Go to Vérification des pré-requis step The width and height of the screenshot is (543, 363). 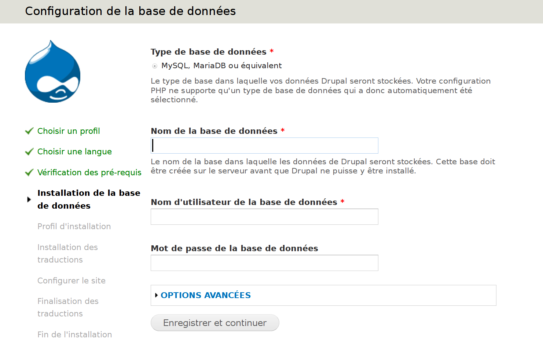pos(89,173)
